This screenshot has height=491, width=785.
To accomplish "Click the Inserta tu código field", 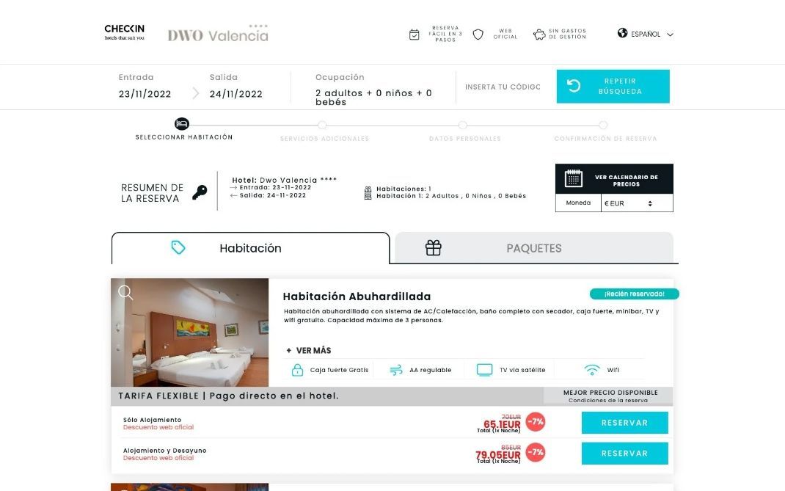I will click(x=503, y=87).
